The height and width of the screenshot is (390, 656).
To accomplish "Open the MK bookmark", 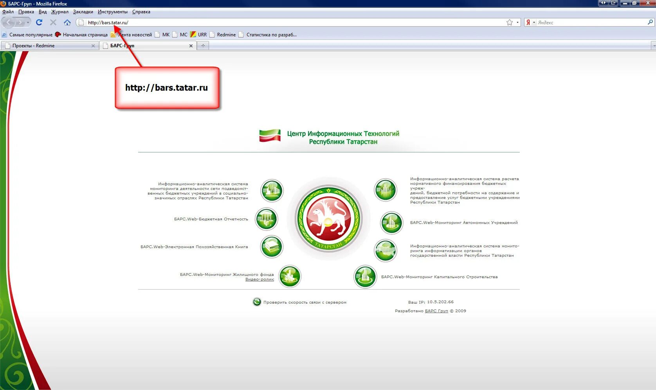I will (162, 34).
